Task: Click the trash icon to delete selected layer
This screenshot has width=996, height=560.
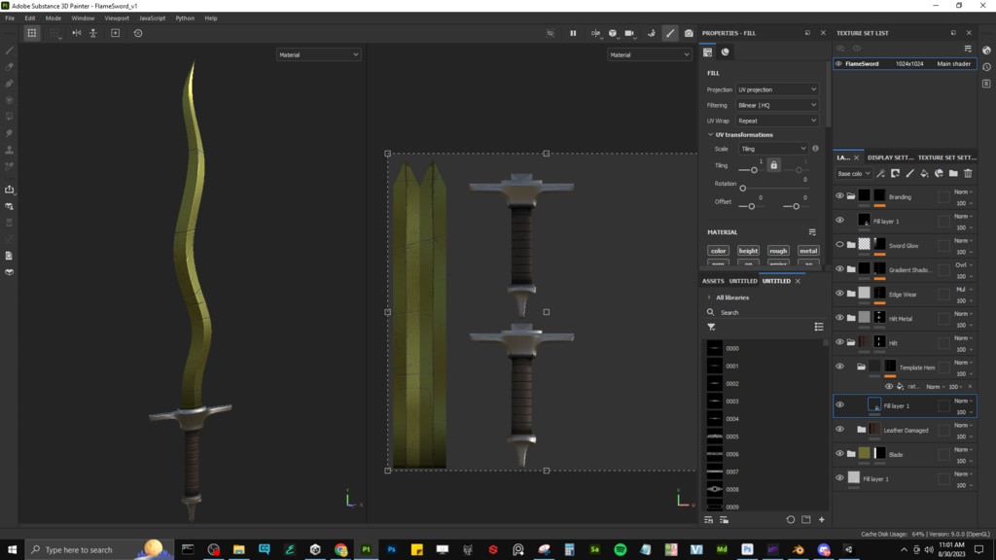Action: 970,172
